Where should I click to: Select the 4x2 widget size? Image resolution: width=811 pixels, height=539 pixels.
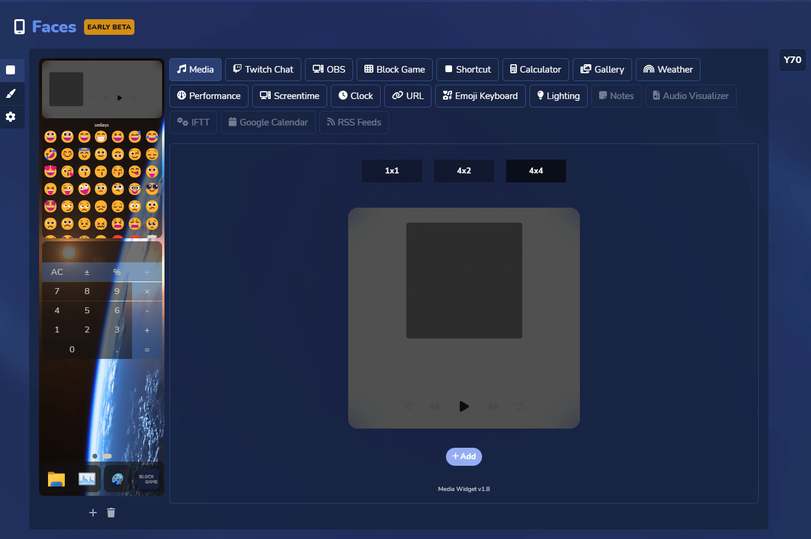pyautogui.click(x=464, y=171)
